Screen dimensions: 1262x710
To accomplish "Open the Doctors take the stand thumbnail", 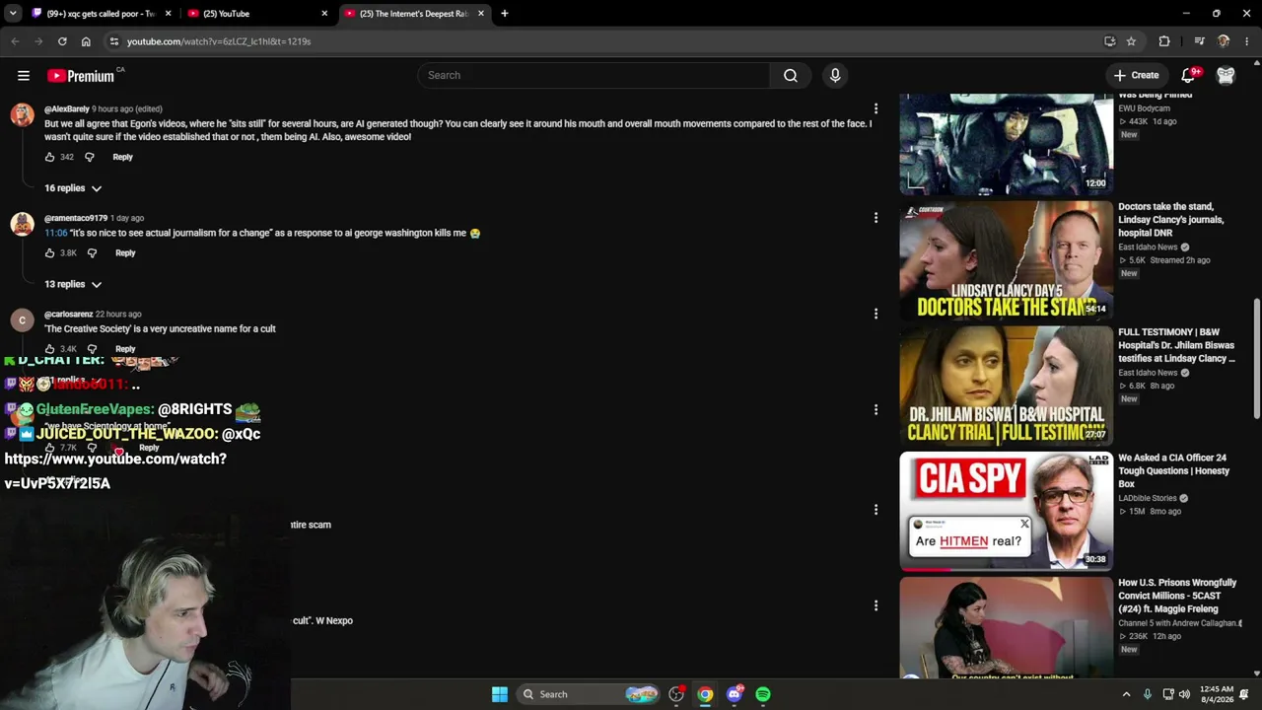I will click(x=1006, y=260).
